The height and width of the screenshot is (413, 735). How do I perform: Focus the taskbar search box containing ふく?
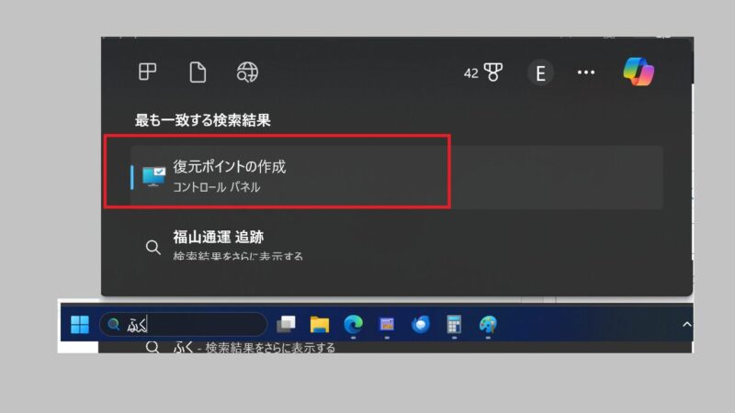pyautogui.click(x=183, y=324)
